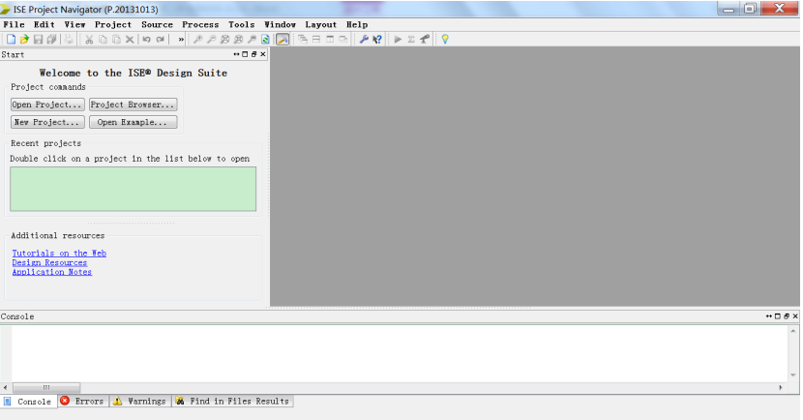Maximize the Console panel
The image size is (803, 420).
click(778, 316)
